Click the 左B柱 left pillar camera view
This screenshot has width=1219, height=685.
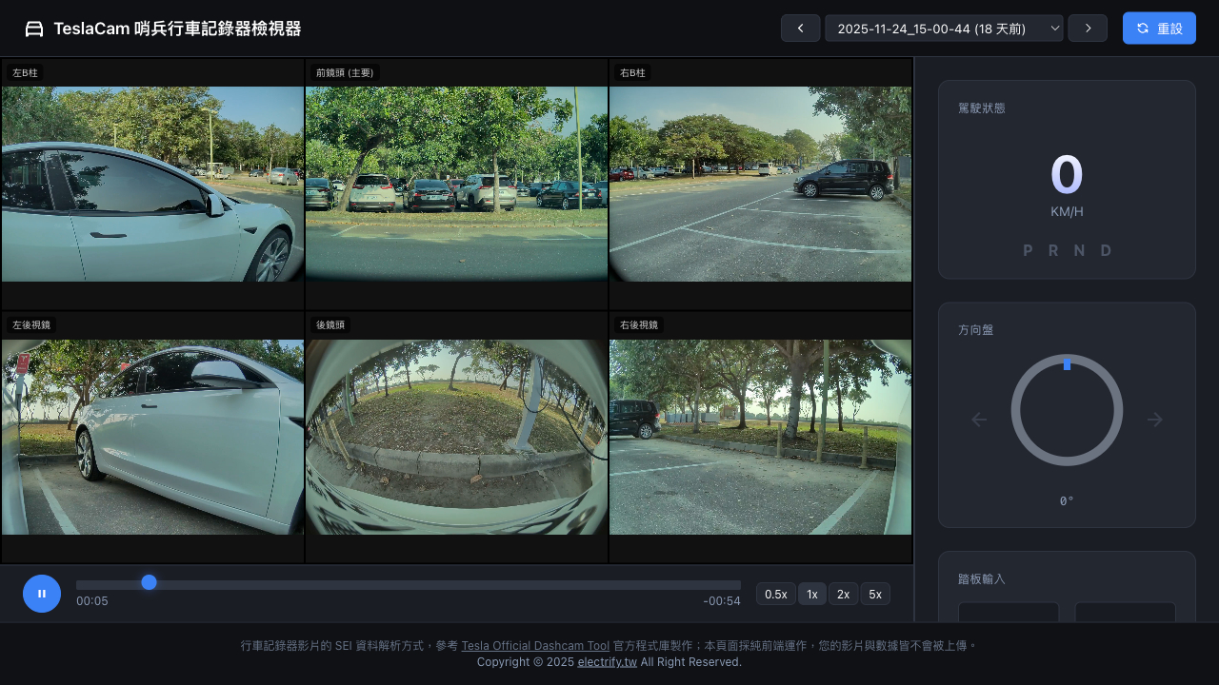pyautogui.click(x=152, y=184)
